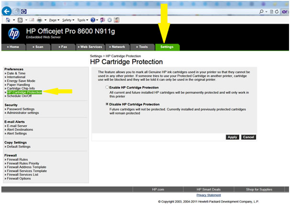Expand the dropdown arrow next to Print icon
Screen dimensions: 290x205
tap(45, 20)
